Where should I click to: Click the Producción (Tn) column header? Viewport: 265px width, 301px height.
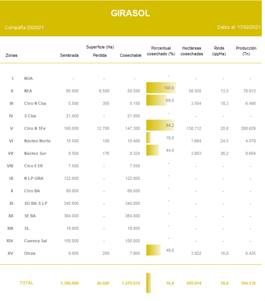(x=246, y=51)
